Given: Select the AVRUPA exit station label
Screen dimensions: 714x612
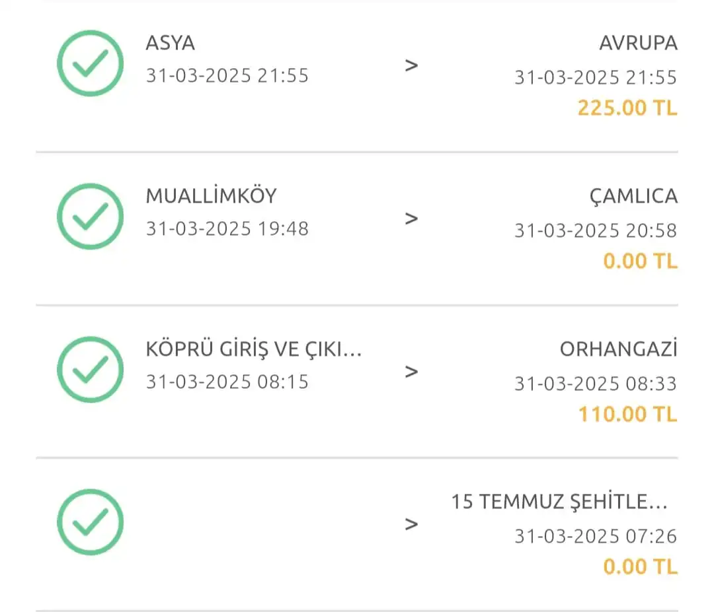Looking at the screenshot, I should (639, 43).
